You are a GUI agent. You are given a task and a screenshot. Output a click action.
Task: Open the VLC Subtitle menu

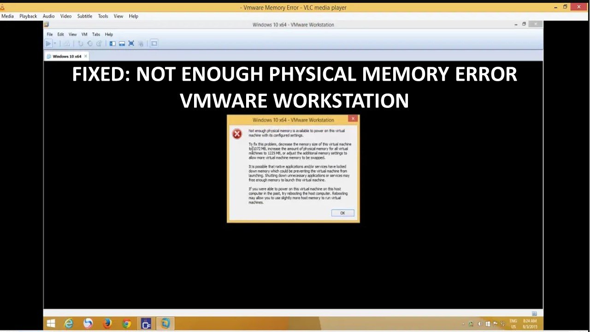85,16
